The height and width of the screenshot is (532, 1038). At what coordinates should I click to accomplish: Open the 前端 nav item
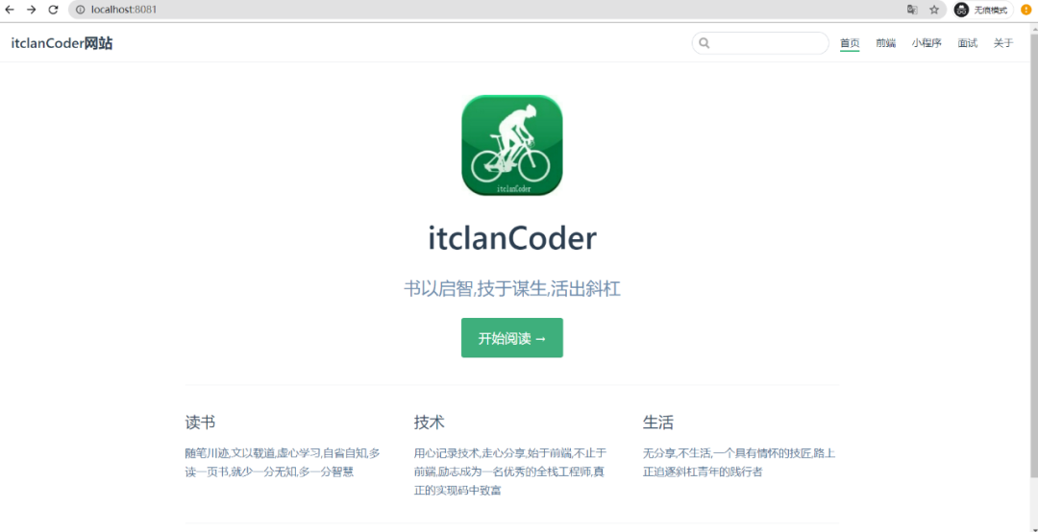885,43
